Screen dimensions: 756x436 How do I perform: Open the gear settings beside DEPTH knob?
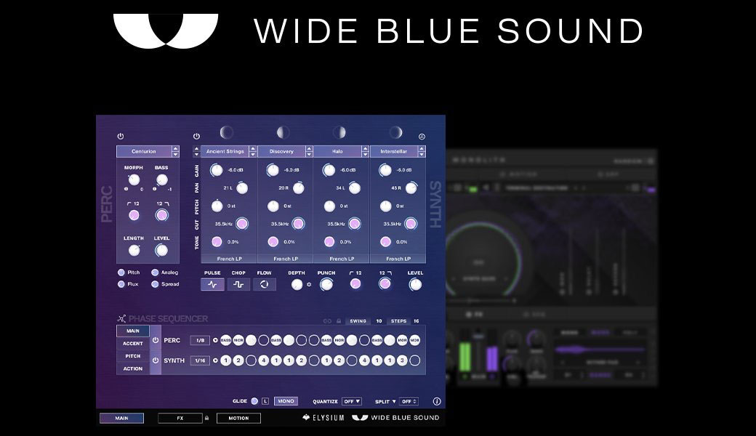308,285
